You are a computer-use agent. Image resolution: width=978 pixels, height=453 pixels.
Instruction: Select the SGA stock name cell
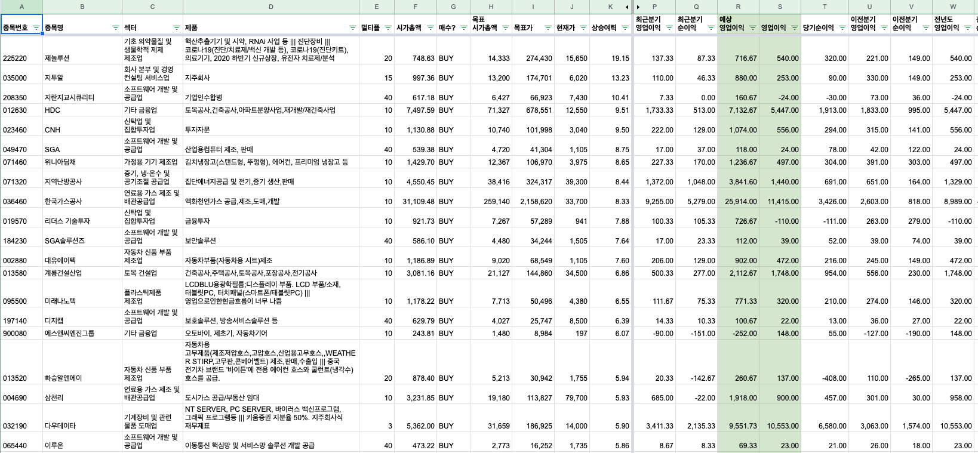click(x=82, y=146)
